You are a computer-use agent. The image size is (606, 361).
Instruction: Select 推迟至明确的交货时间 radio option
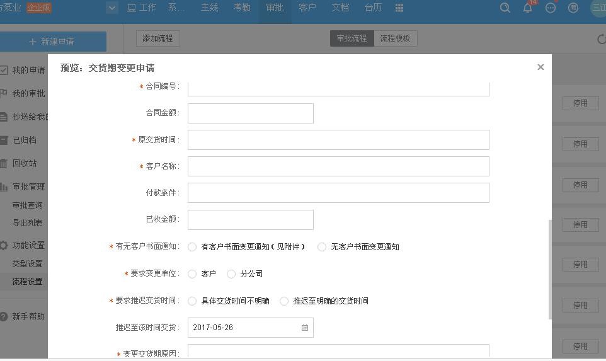[x=284, y=301]
